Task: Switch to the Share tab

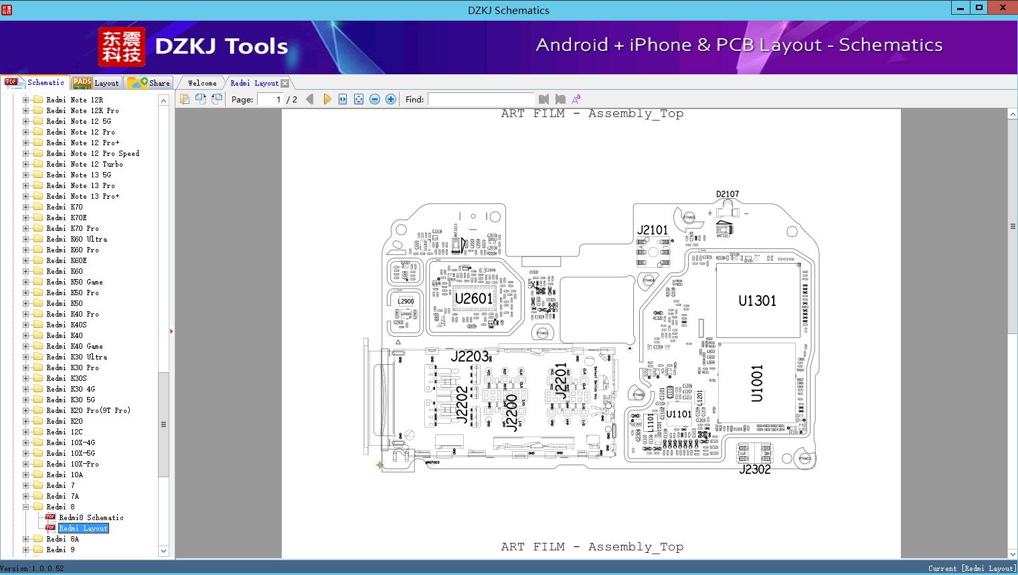Action: pyautogui.click(x=149, y=83)
